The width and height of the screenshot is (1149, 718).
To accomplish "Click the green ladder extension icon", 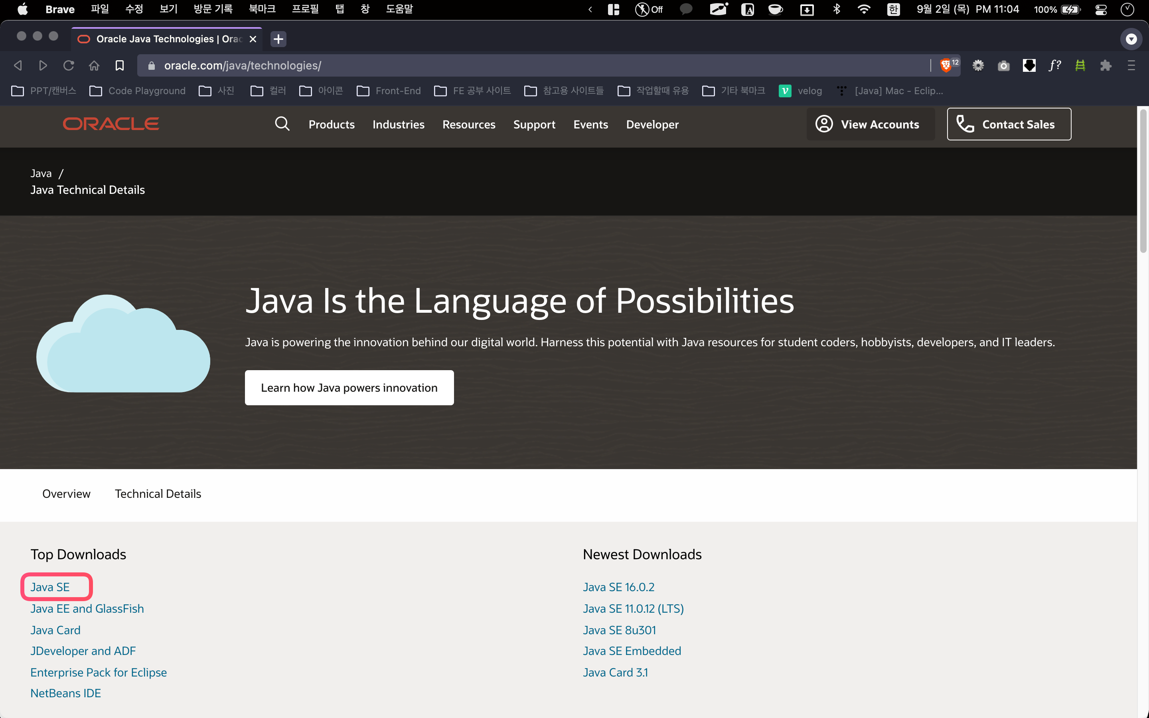I will pos(1080,65).
